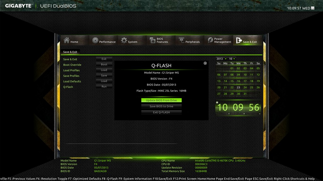
Task: Click the F5 :Previous Values shortcut hint
Action: click(x=21, y=179)
